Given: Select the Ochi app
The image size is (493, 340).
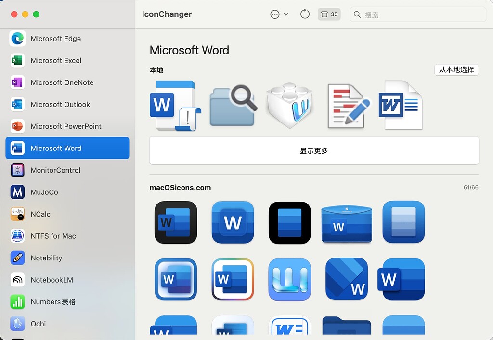Looking at the screenshot, I should (67, 324).
